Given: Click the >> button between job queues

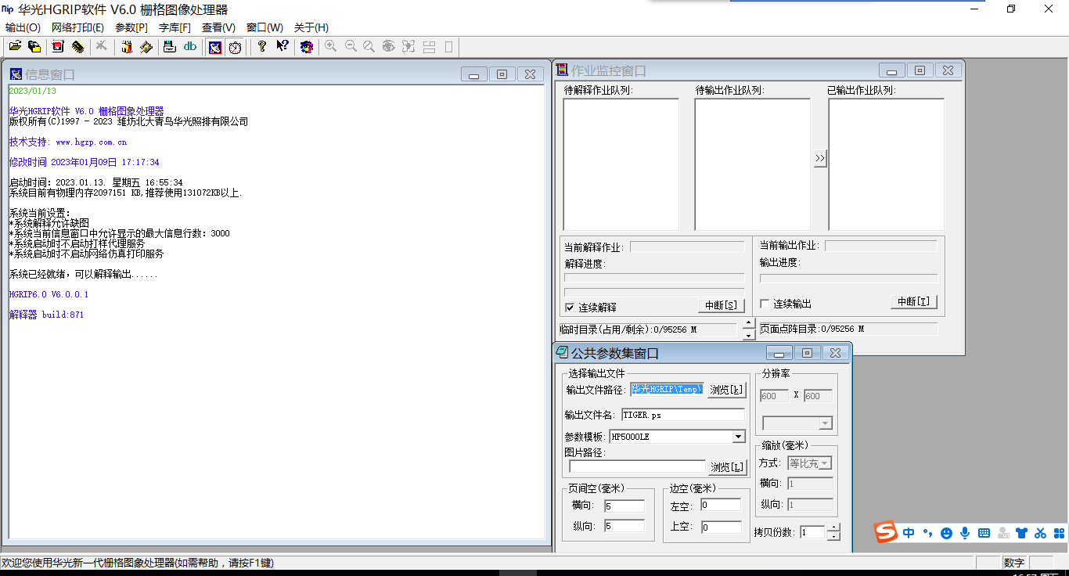Looking at the screenshot, I should click(819, 158).
